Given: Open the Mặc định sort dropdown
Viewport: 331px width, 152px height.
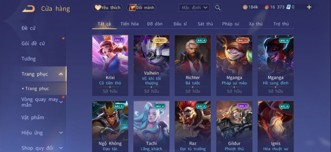Looking at the screenshot, I should [x=194, y=8].
